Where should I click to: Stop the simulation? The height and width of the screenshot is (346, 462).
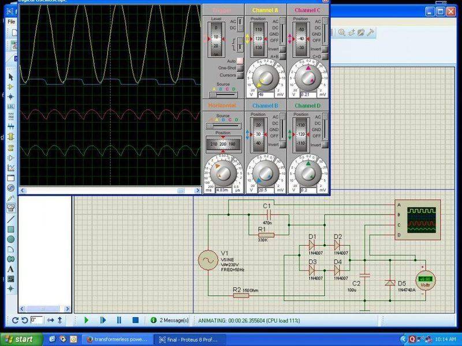click(136, 320)
